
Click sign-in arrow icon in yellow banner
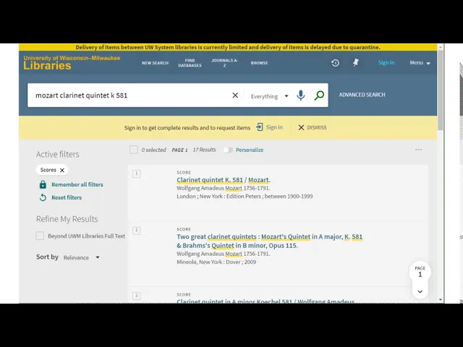[259, 127]
